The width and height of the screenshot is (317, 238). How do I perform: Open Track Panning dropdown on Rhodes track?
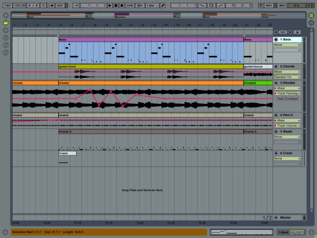coord(287,93)
